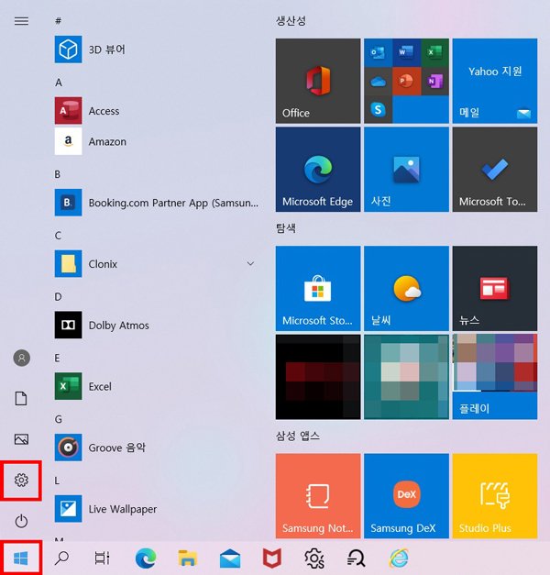Viewport: 550px width, 575px height.
Task: Open Booking.com Partner App
Action: [156, 203]
